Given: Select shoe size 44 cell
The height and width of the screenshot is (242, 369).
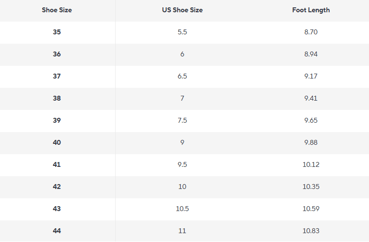Looking at the screenshot, I should [57, 231].
